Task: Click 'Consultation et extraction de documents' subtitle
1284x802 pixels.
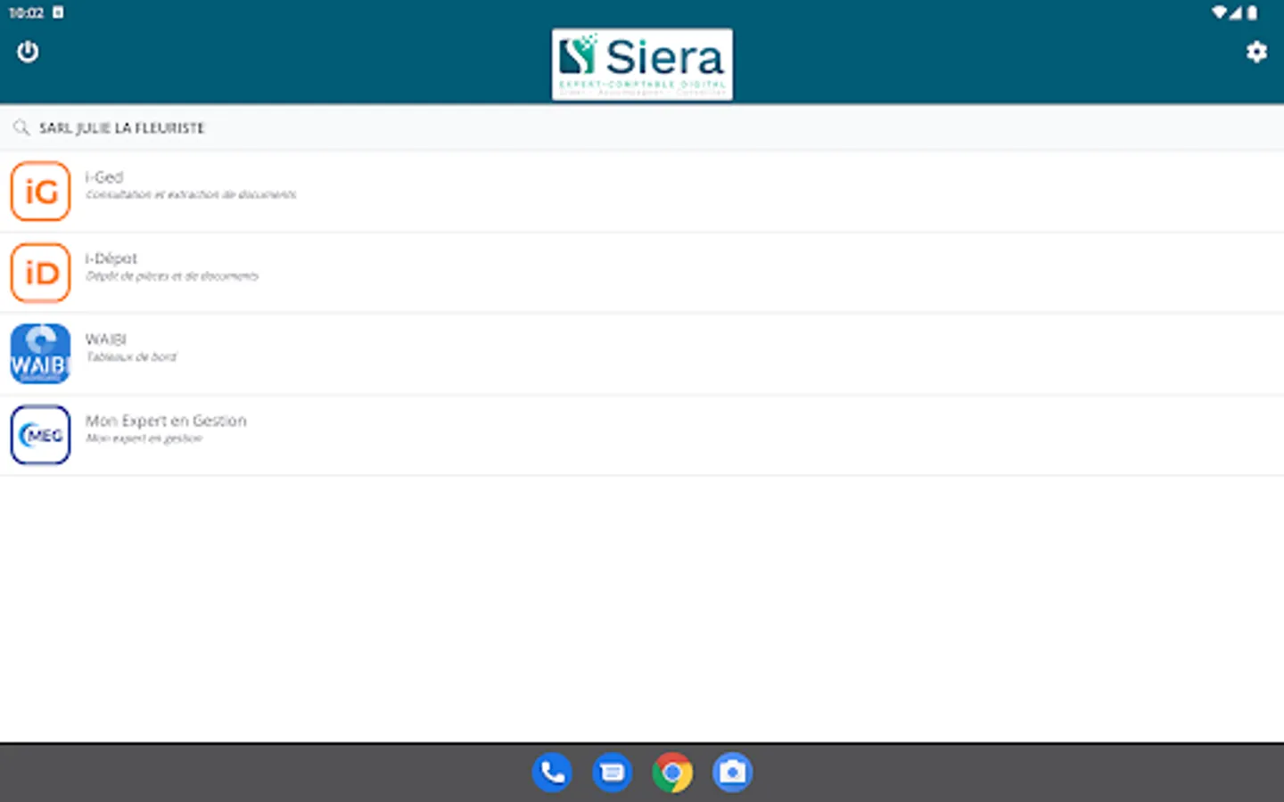Action: (x=191, y=194)
